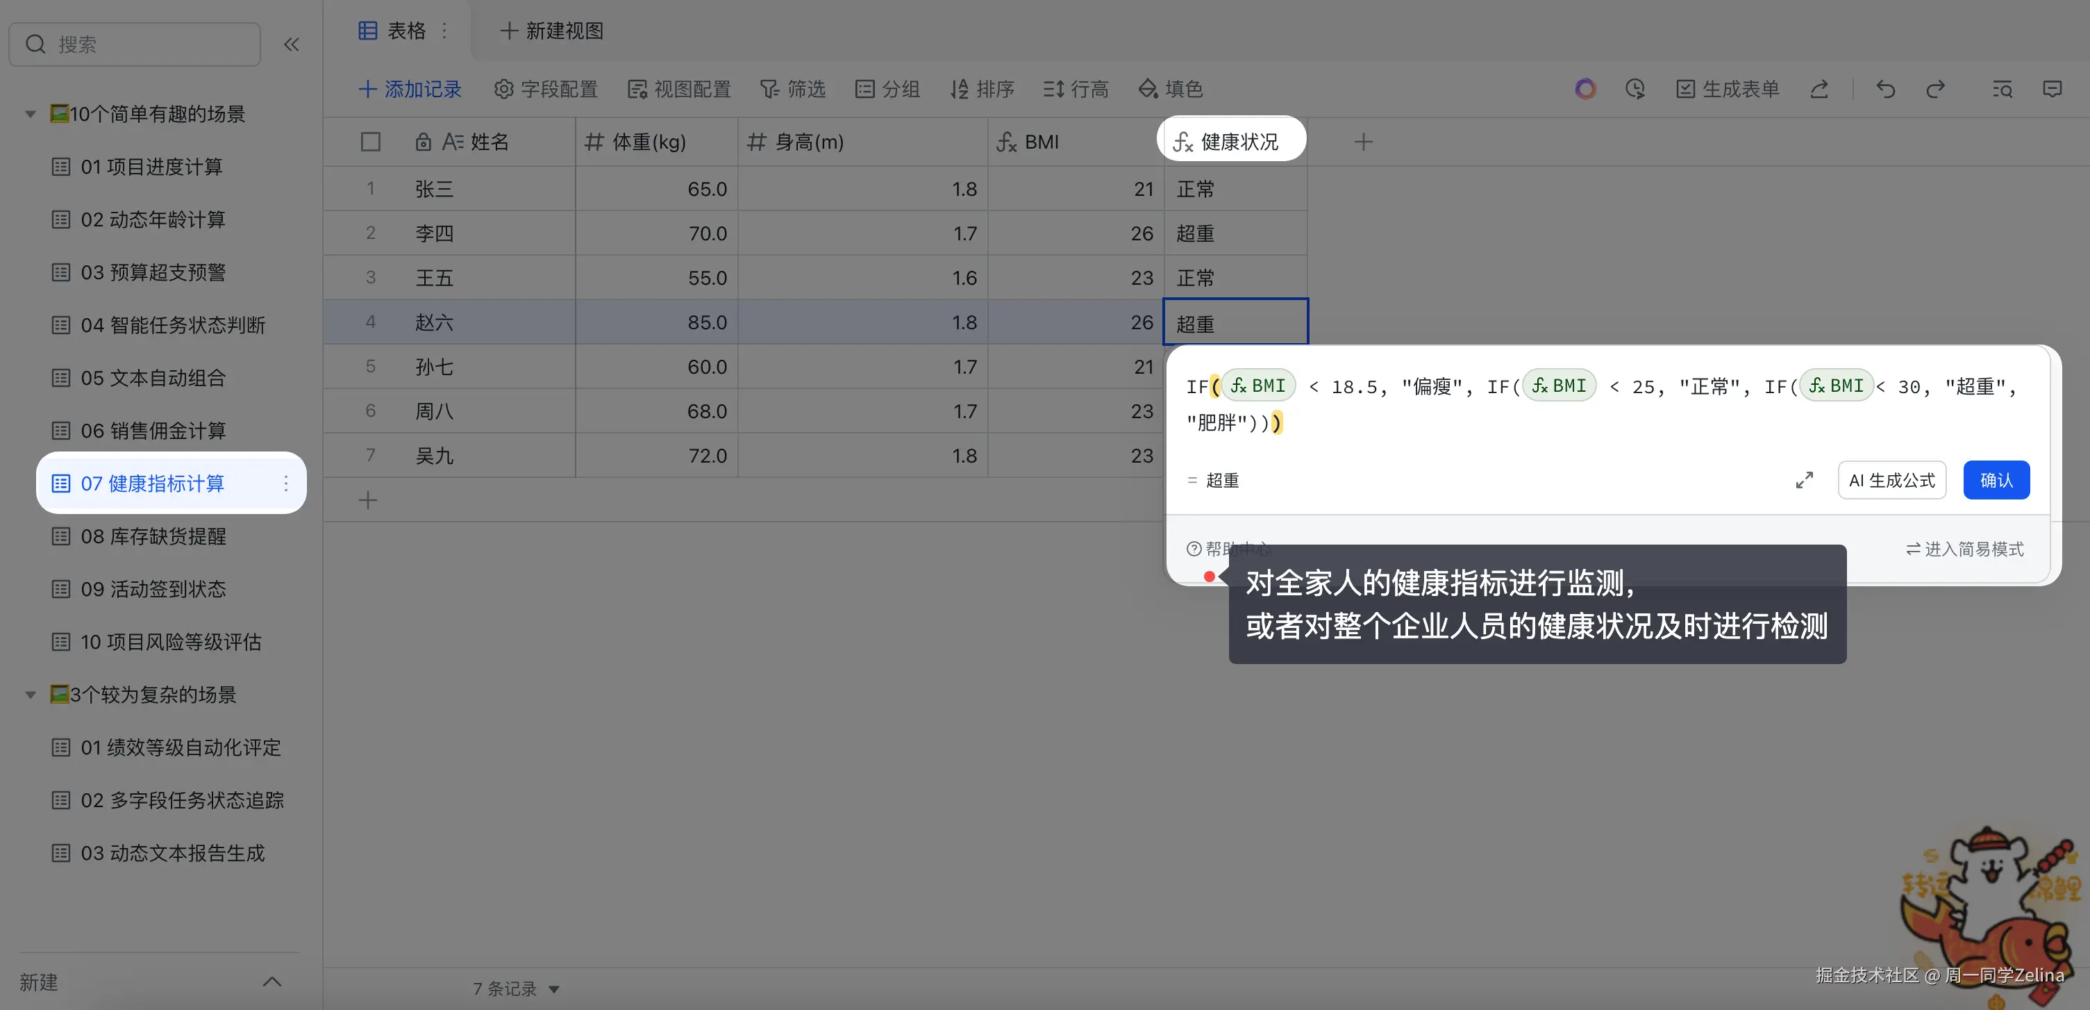
Task: Launch the colorful AI assistant icon
Action: tap(1585, 90)
